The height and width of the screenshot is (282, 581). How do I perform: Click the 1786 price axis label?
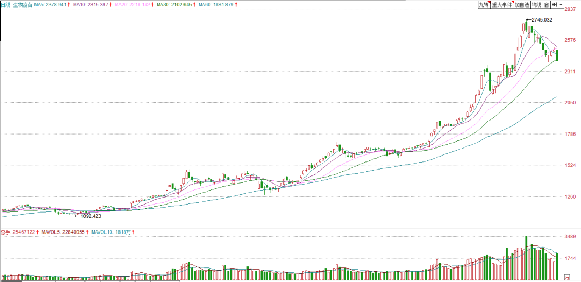point(570,134)
